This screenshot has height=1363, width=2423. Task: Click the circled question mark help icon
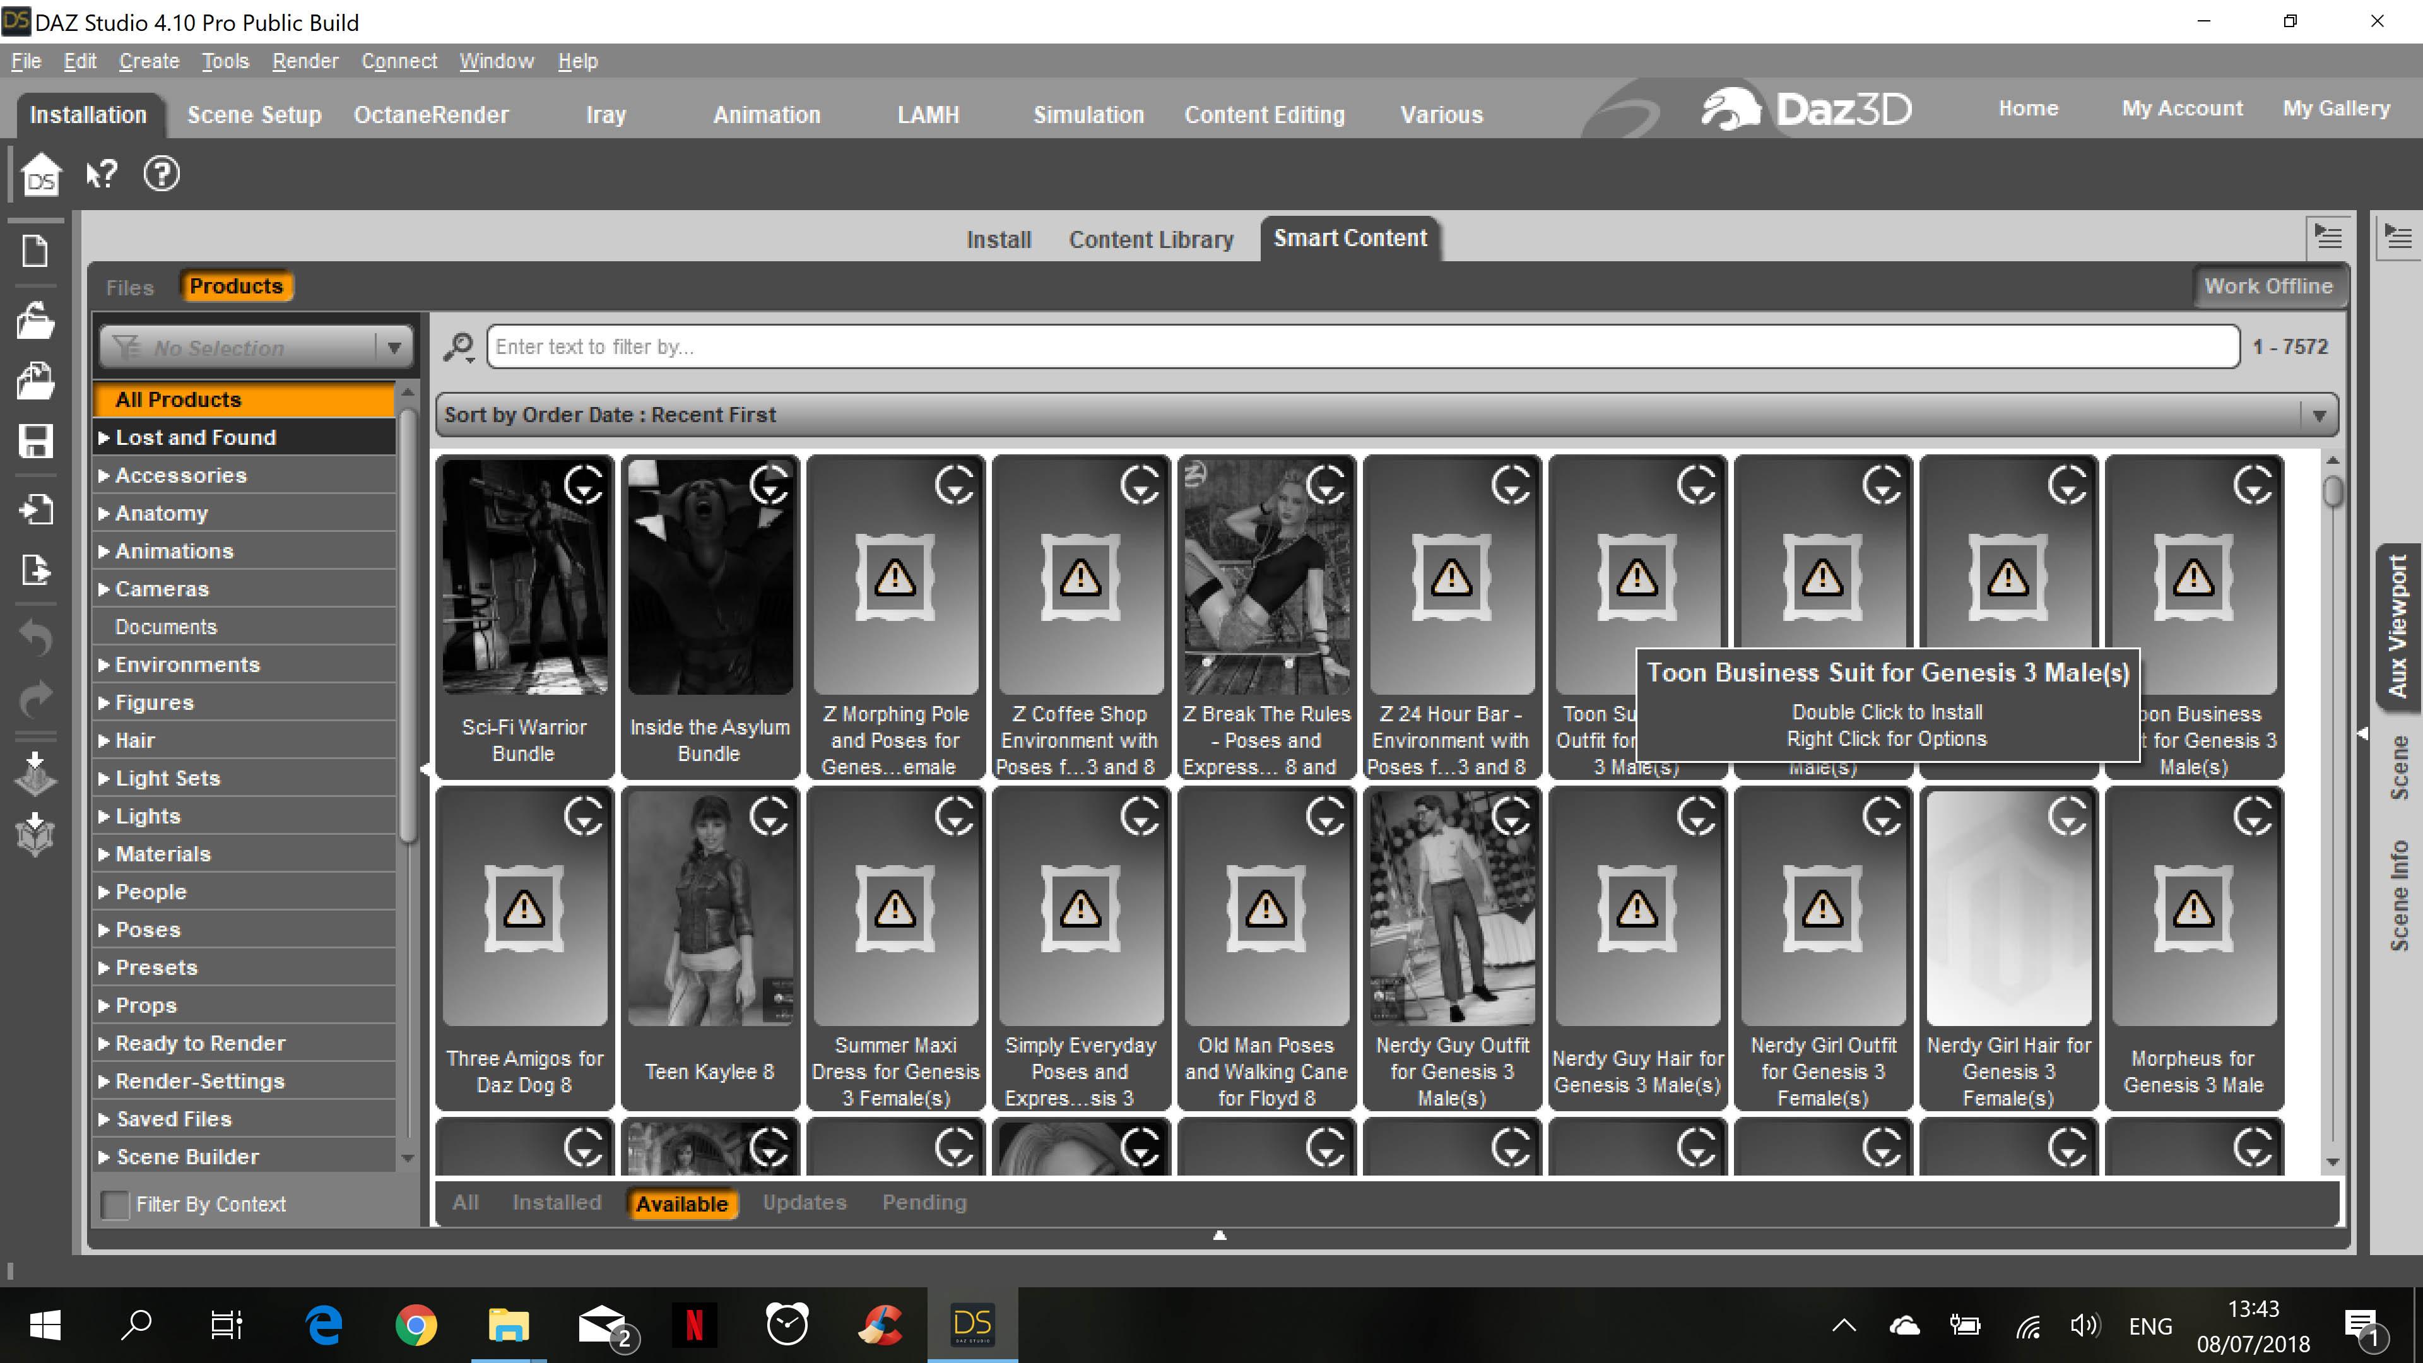[161, 174]
